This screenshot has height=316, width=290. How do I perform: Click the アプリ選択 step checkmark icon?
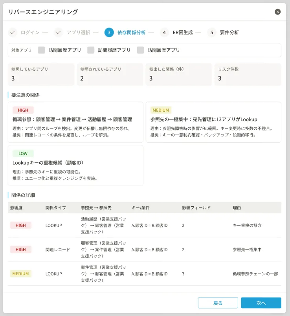(x=59, y=32)
